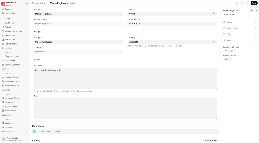Screen dimensions: 259x143
Task: Add a tag with plus icon
Action: [x=256, y=34]
